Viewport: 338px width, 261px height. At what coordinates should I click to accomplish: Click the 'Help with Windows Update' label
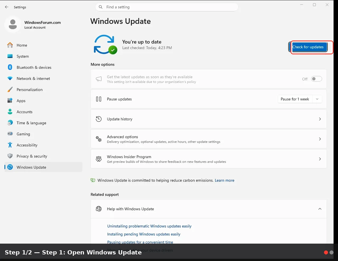click(x=130, y=209)
